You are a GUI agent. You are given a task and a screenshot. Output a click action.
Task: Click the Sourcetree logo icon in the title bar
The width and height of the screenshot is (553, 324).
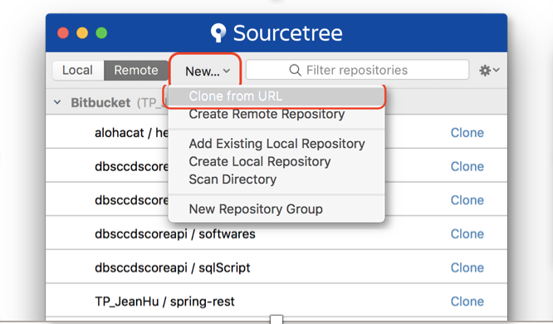click(x=218, y=33)
